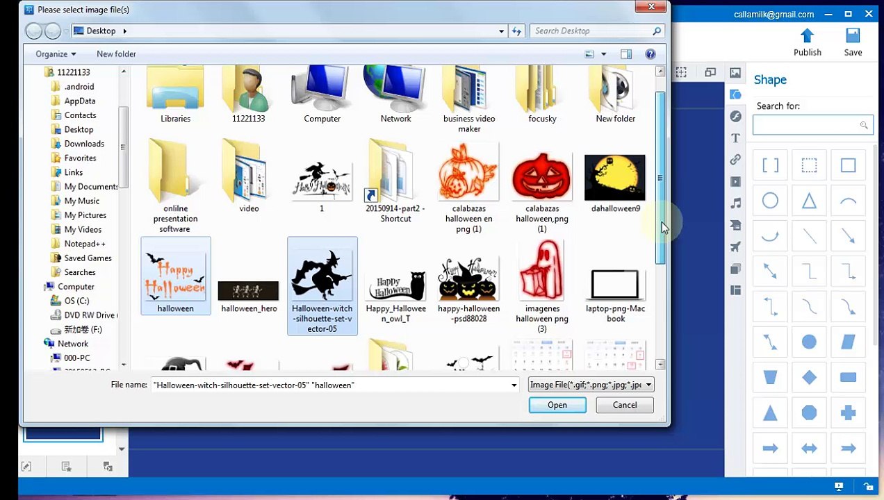The width and height of the screenshot is (884, 500).
Task: Expand the address bar history dropdown
Action: click(501, 31)
